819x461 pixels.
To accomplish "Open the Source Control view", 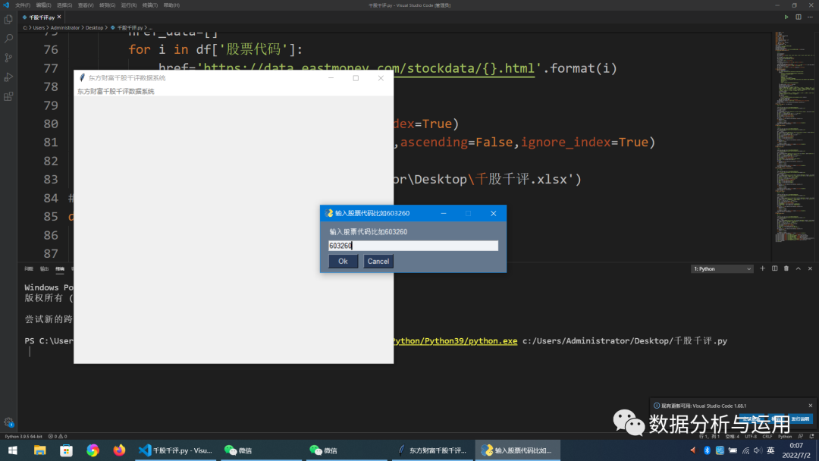I will click(x=8, y=58).
